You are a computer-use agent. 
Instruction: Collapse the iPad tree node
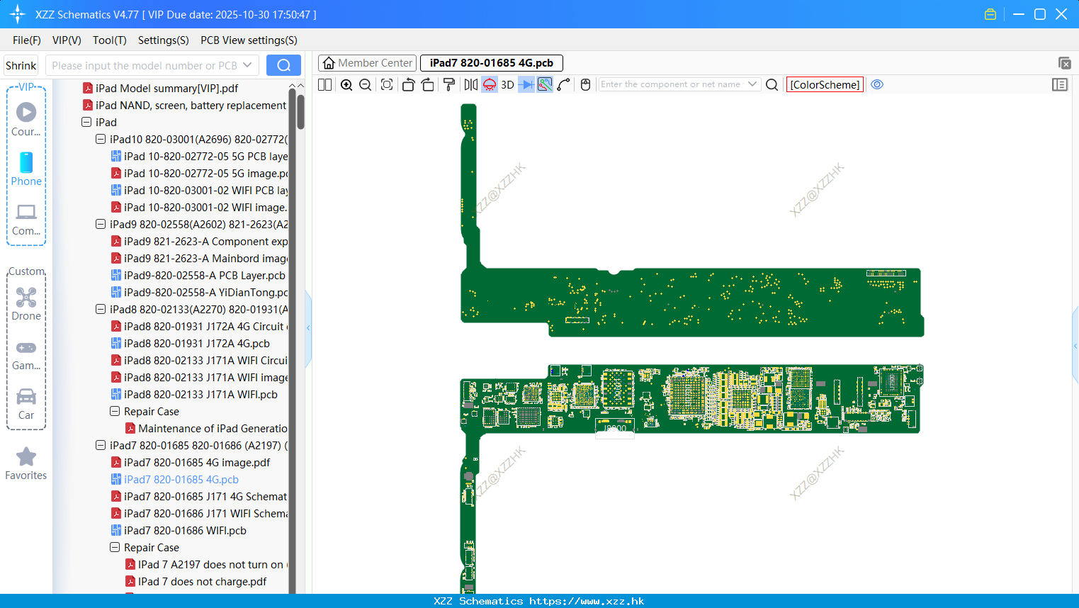point(86,122)
